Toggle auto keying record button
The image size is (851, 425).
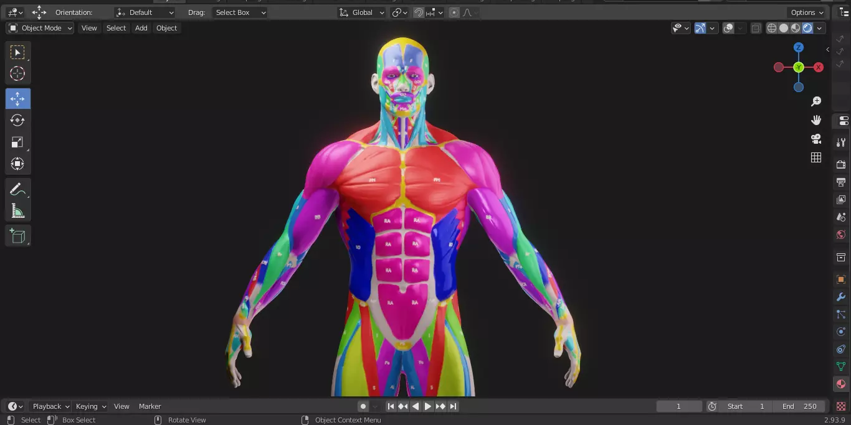[363, 406]
